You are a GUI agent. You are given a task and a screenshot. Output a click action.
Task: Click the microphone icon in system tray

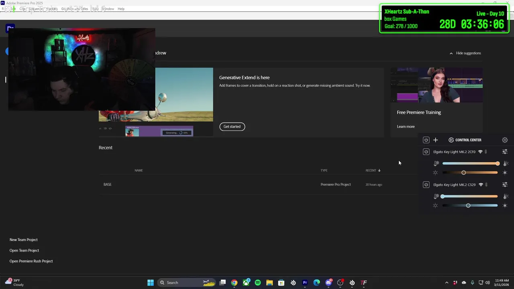pyautogui.click(x=472, y=283)
